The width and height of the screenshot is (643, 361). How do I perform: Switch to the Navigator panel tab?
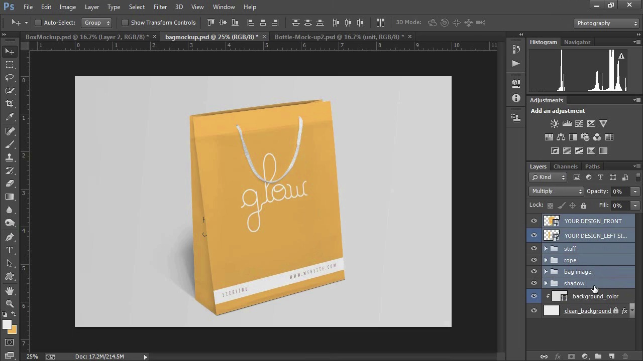pos(577,42)
